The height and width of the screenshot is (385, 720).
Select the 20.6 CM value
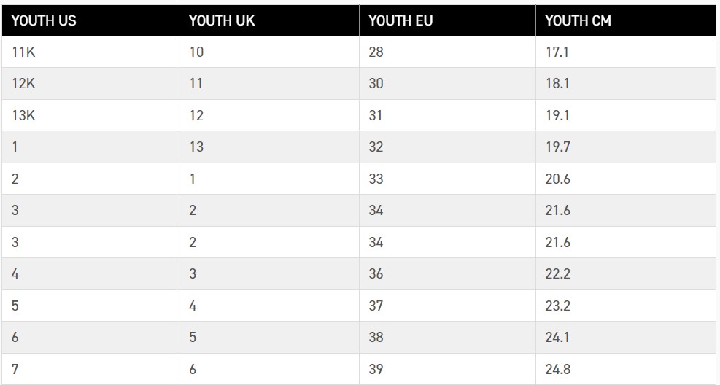point(626,179)
